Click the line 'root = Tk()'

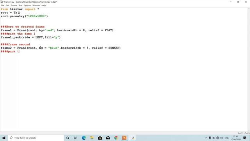[11, 13]
